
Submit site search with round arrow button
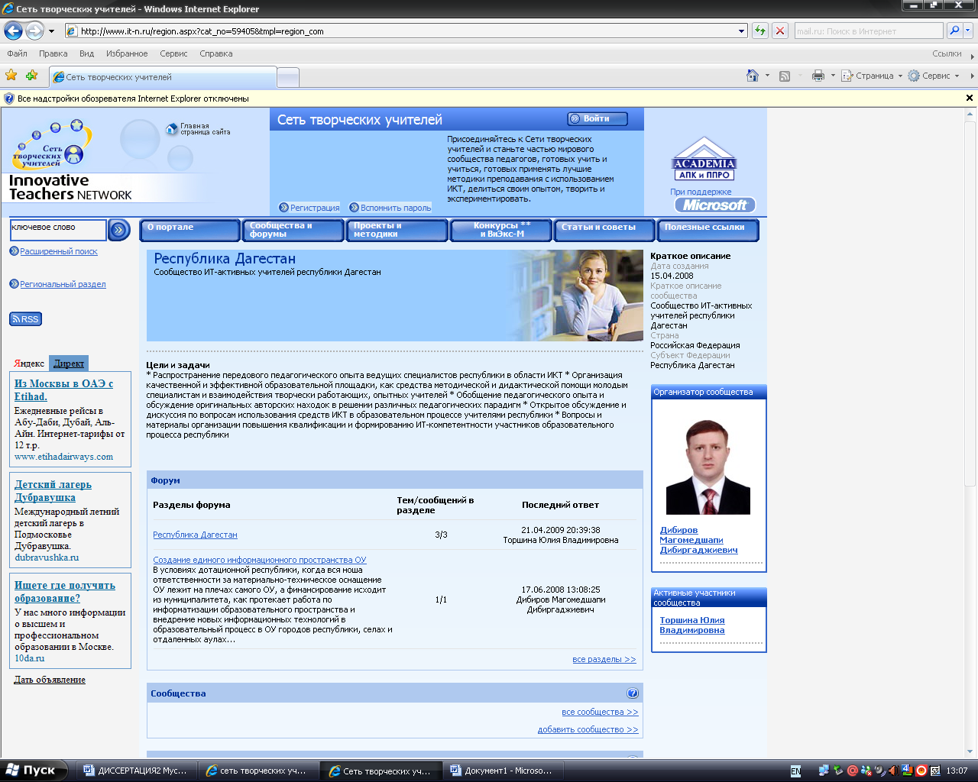coord(119,229)
